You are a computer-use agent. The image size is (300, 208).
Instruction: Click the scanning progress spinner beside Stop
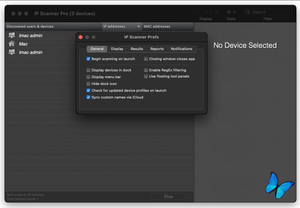pos(189,197)
